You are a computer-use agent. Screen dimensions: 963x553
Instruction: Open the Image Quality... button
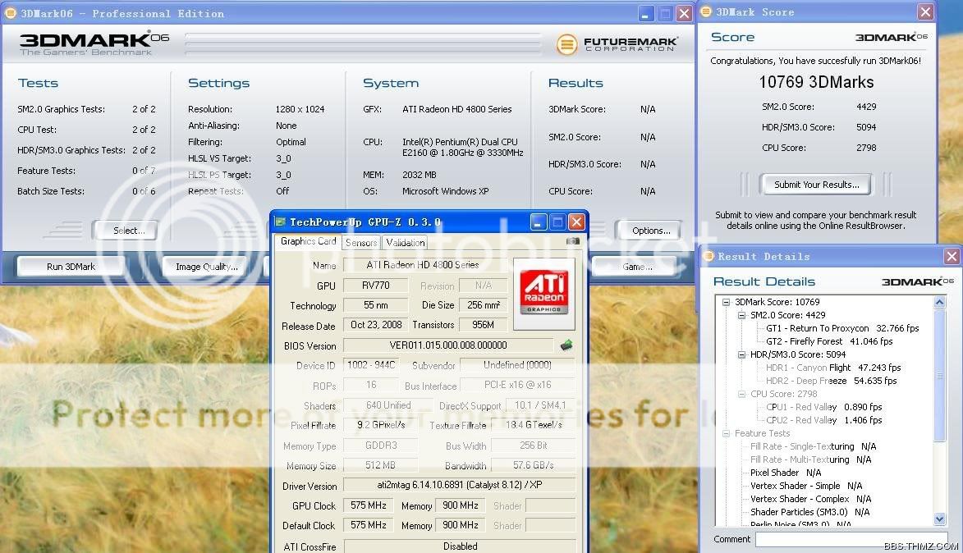pyautogui.click(x=206, y=267)
